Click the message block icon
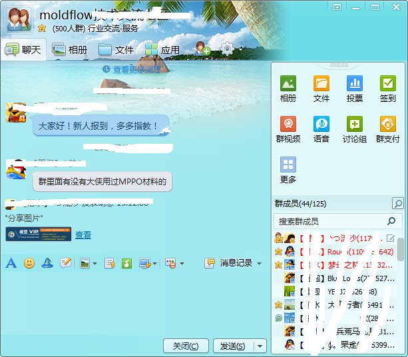 (x=170, y=263)
